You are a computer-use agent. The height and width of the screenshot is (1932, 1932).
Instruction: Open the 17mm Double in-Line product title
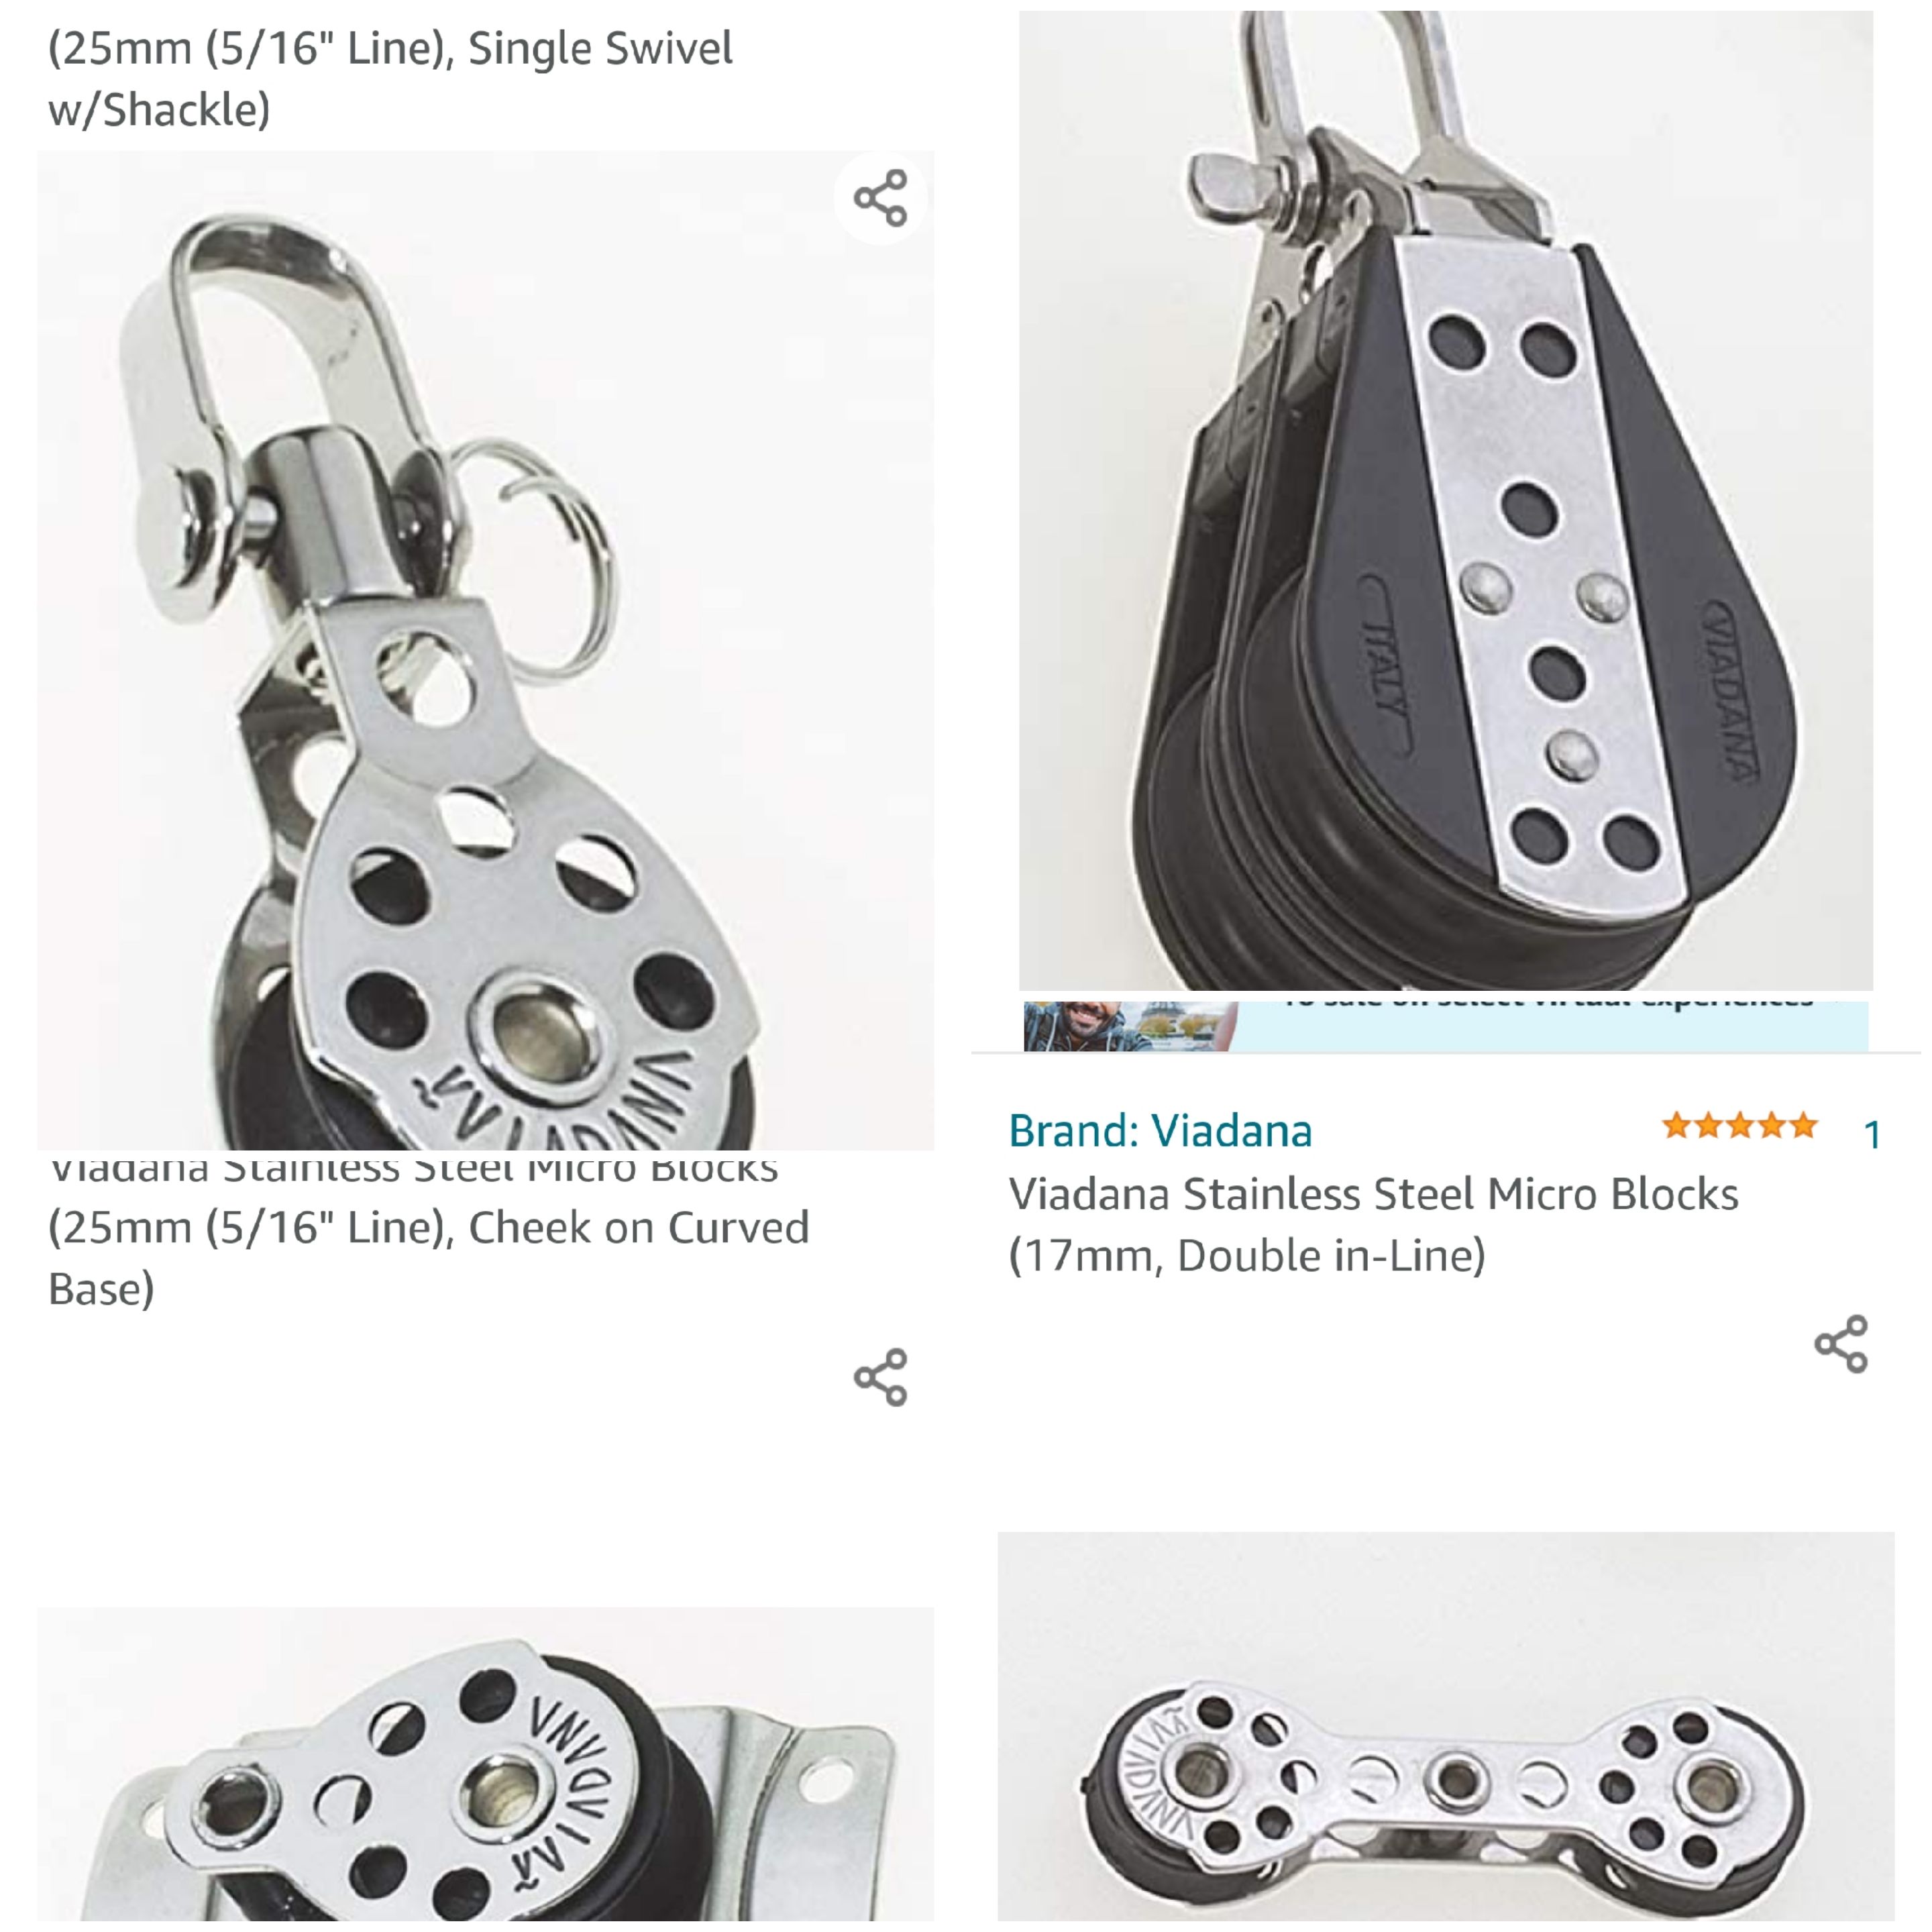[x=1373, y=1225]
